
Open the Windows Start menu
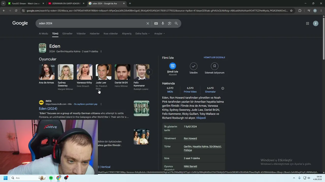click(5, 178)
